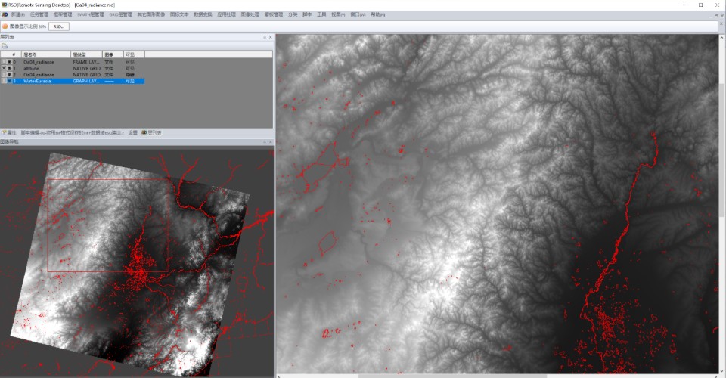
Task: Open the 新建(F) menu
Action: (17, 14)
